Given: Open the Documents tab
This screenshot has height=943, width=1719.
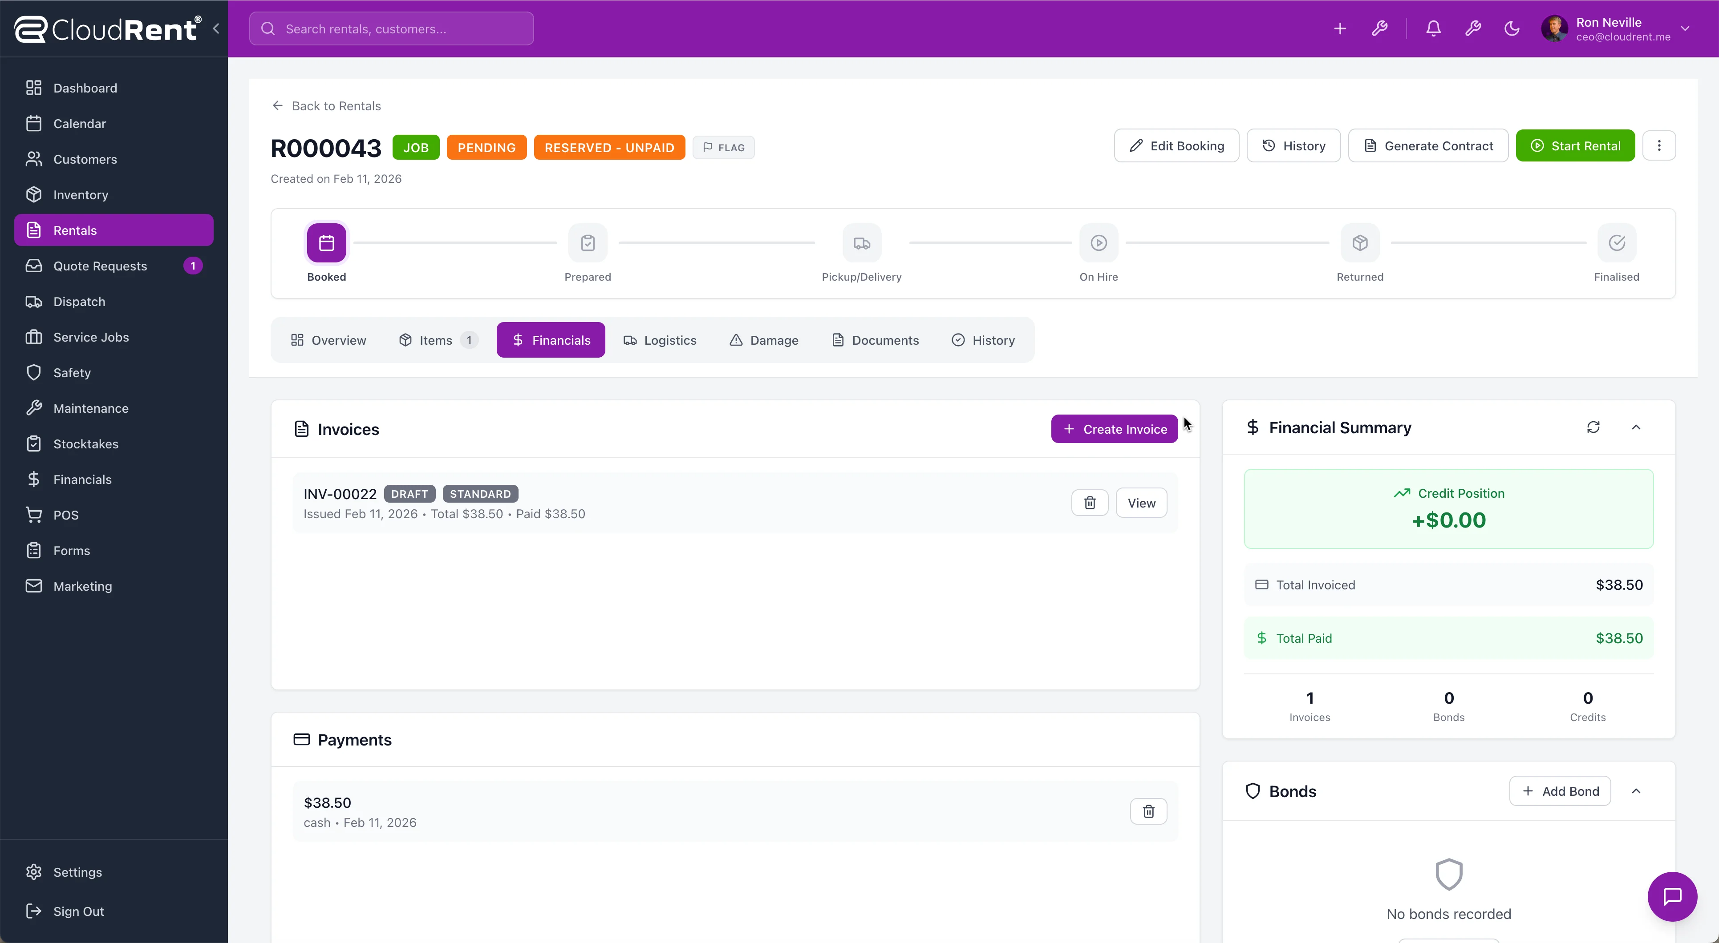Looking at the screenshot, I should pos(875,339).
